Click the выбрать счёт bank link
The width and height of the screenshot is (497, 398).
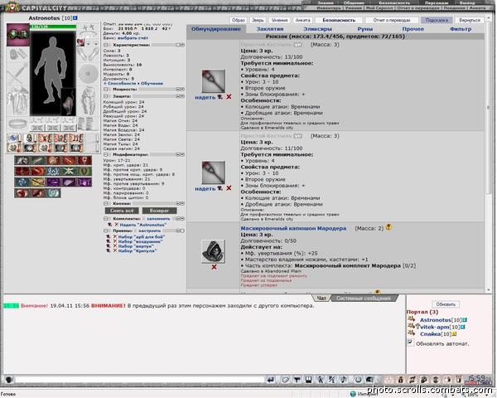coord(133,38)
